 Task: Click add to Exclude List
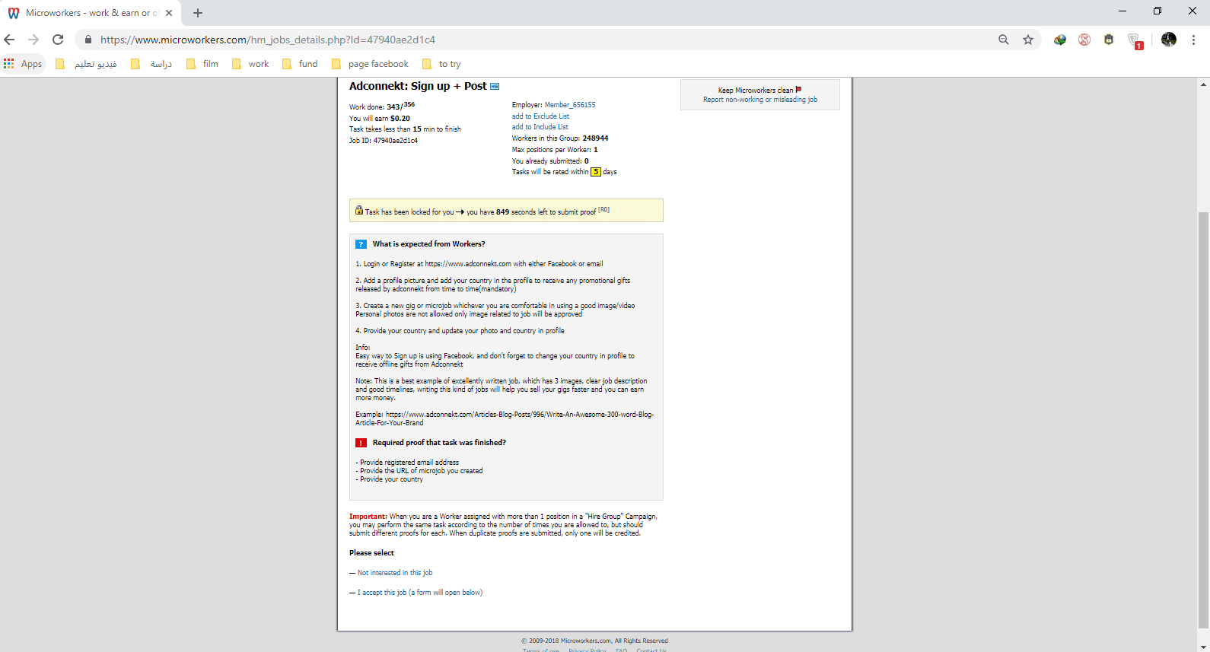[540, 116]
